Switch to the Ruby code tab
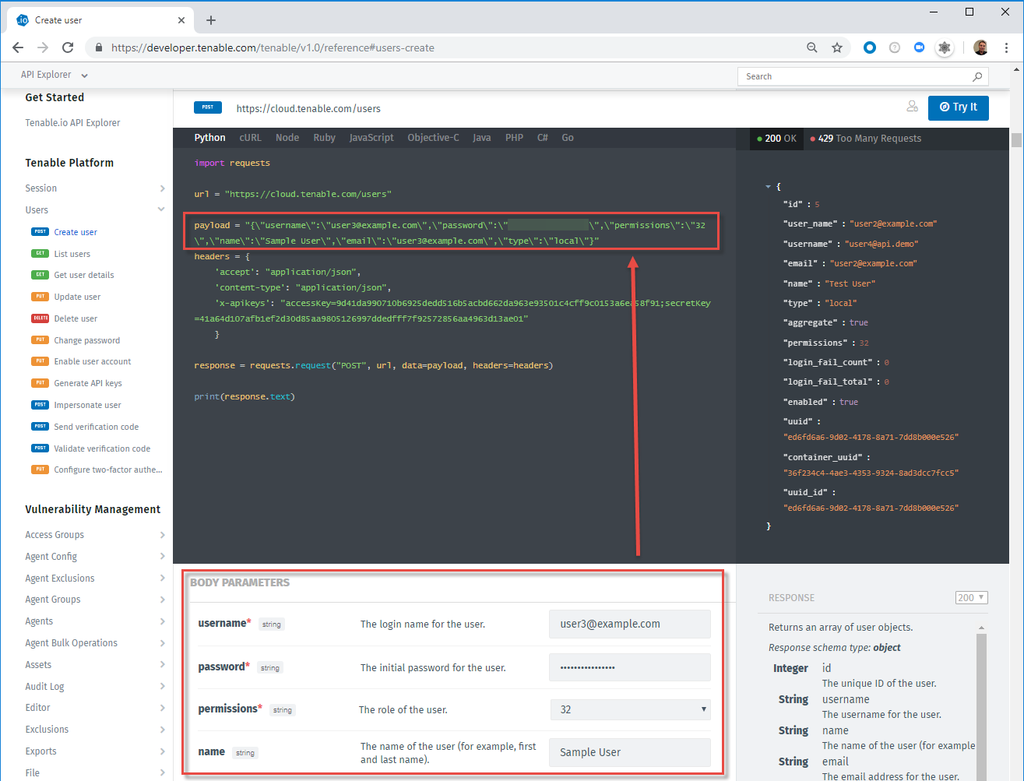This screenshot has width=1024, height=781. click(x=324, y=138)
